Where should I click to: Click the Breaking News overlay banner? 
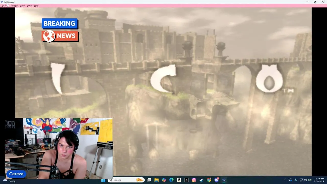tap(60, 30)
